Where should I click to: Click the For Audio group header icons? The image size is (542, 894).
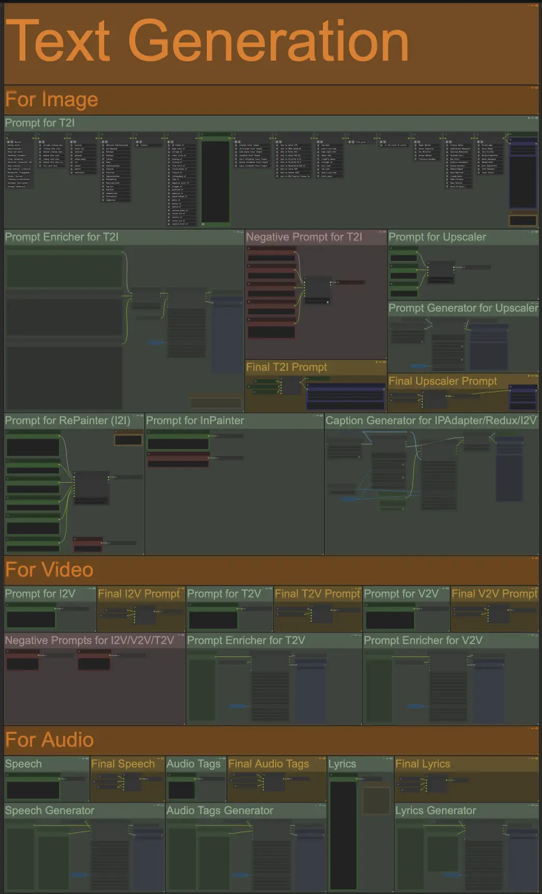[534, 729]
